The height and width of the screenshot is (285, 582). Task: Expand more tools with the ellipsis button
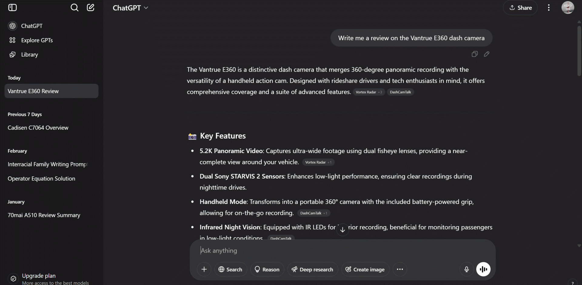tap(400, 269)
